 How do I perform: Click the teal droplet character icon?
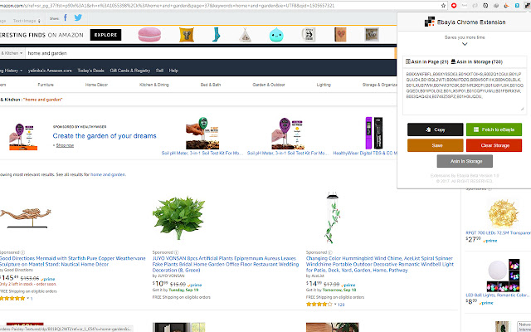point(276,35)
